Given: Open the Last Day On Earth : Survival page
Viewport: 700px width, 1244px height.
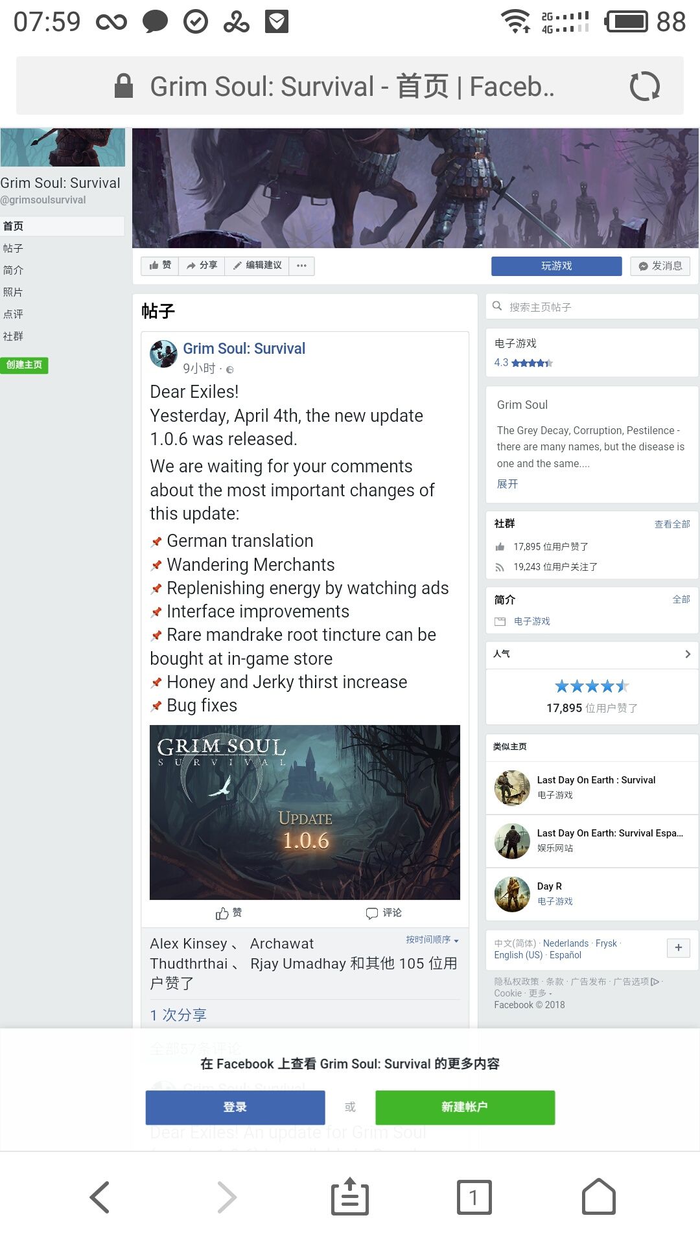Looking at the screenshot, I should tap(596, 780).
